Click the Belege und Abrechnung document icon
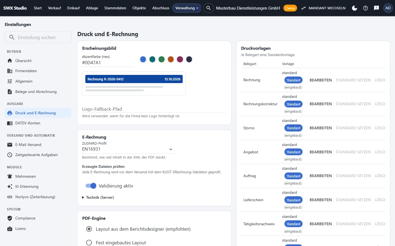This screenshot has height=246, width=395. [x=10, y=92]
